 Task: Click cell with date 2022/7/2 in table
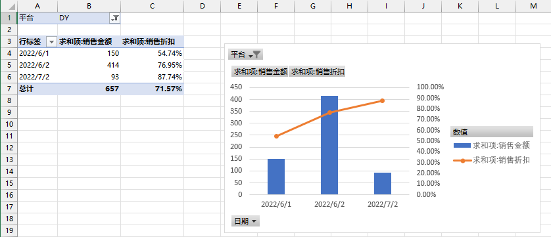click(37, 77)
